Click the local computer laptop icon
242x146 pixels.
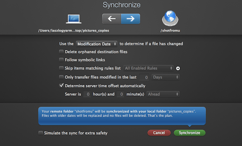click(74, 19)
